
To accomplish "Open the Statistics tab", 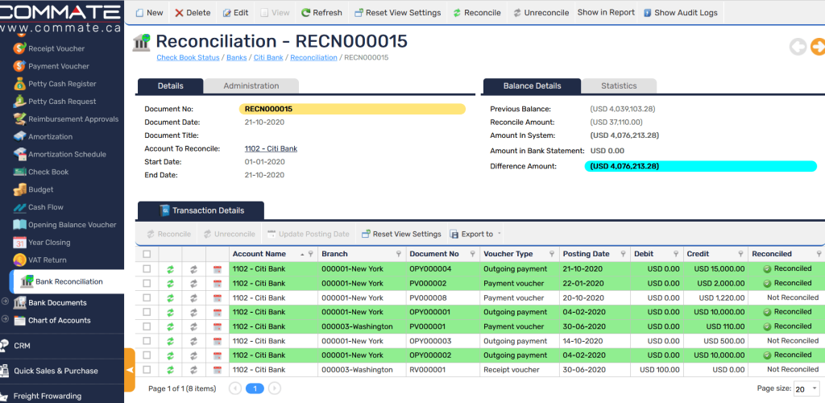I will (x=619, y=86).
